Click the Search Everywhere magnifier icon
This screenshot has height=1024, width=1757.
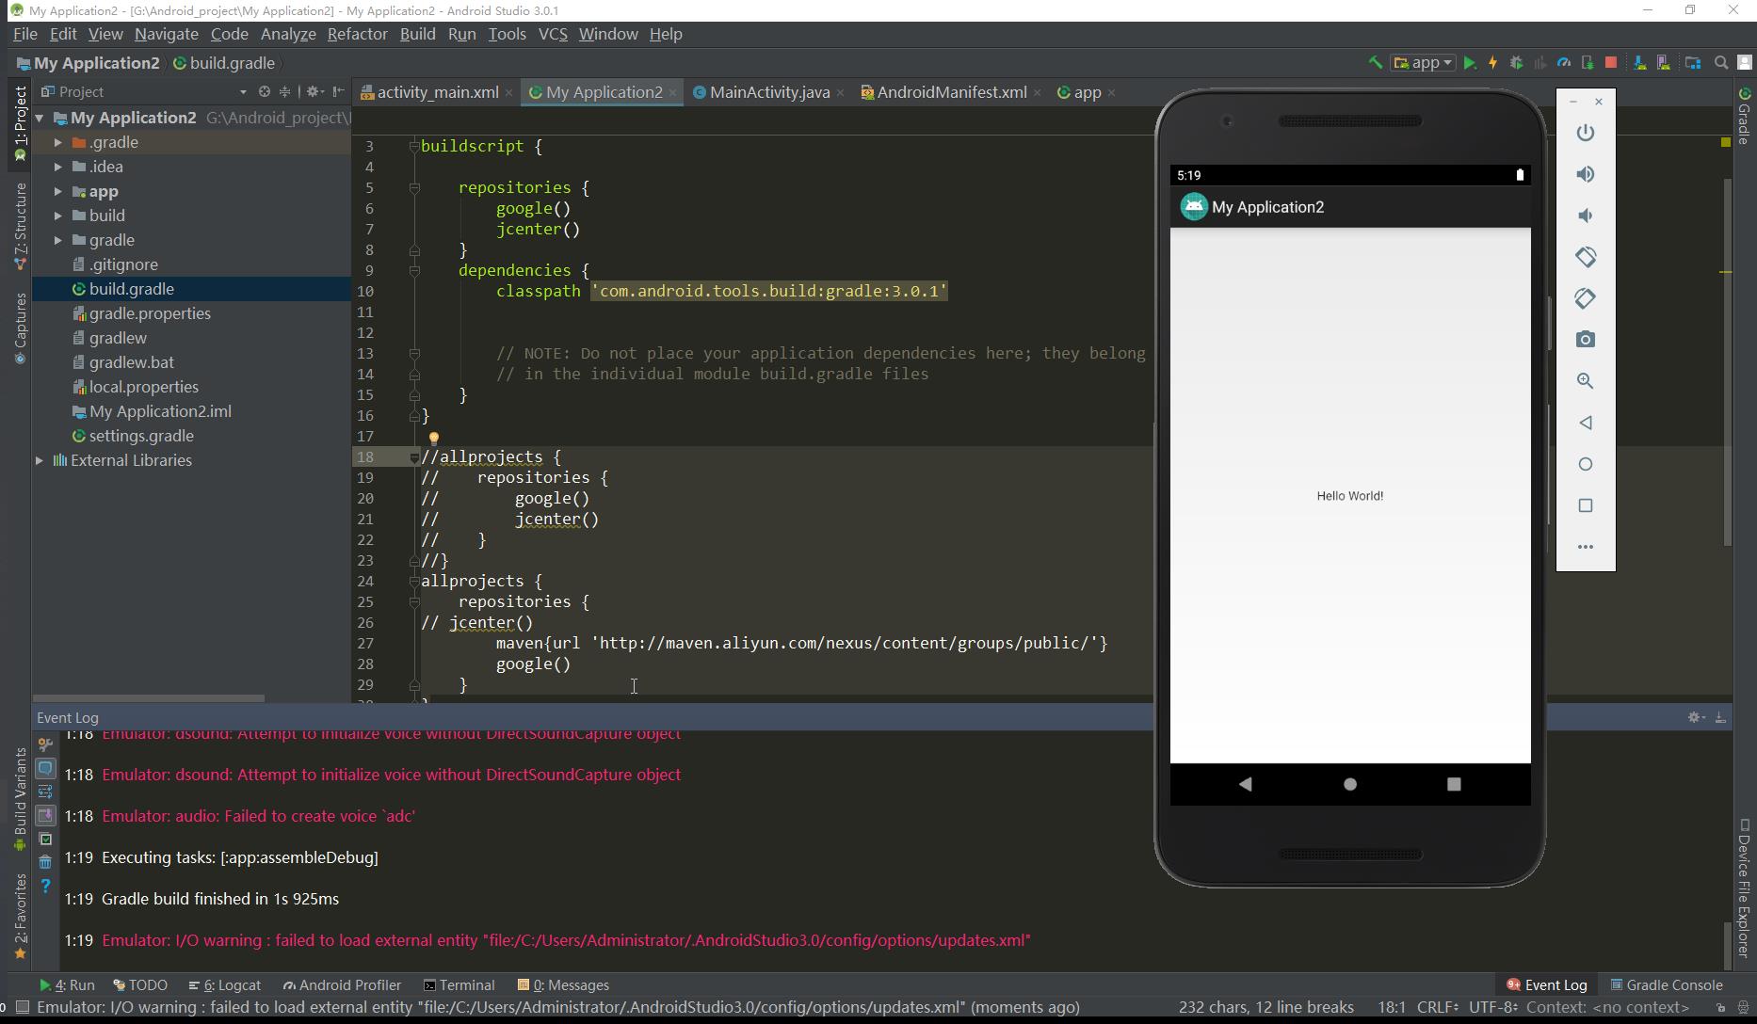1721,63
